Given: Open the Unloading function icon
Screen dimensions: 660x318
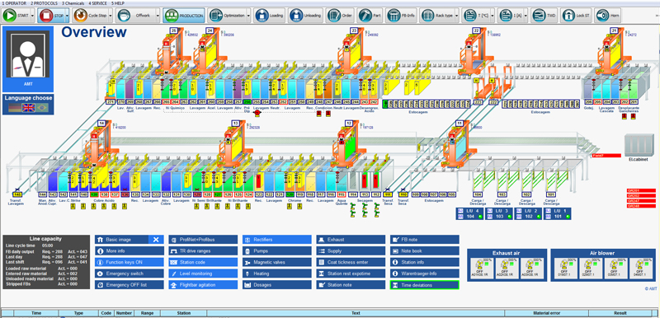Looking at the screenshot, I should pos(298,16).
